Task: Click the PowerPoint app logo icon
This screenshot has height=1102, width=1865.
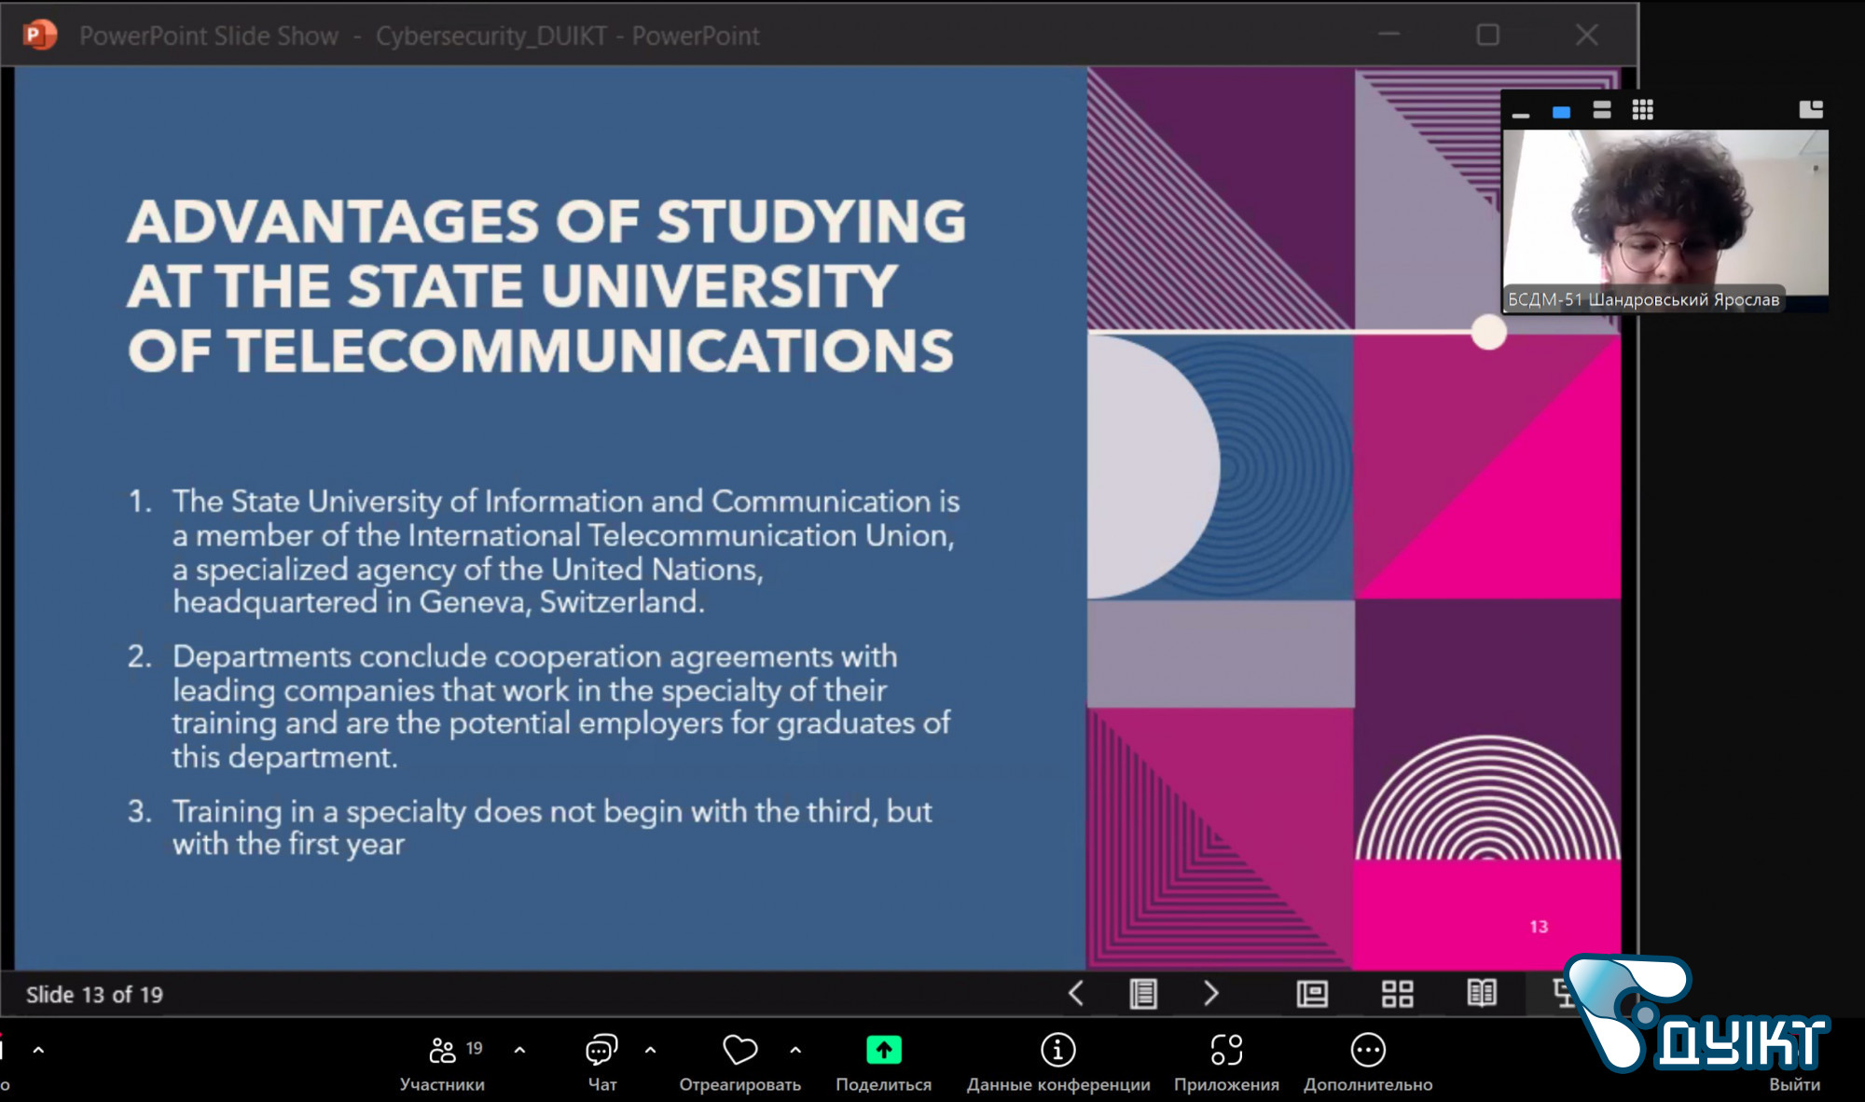Action: coord(39,35)
